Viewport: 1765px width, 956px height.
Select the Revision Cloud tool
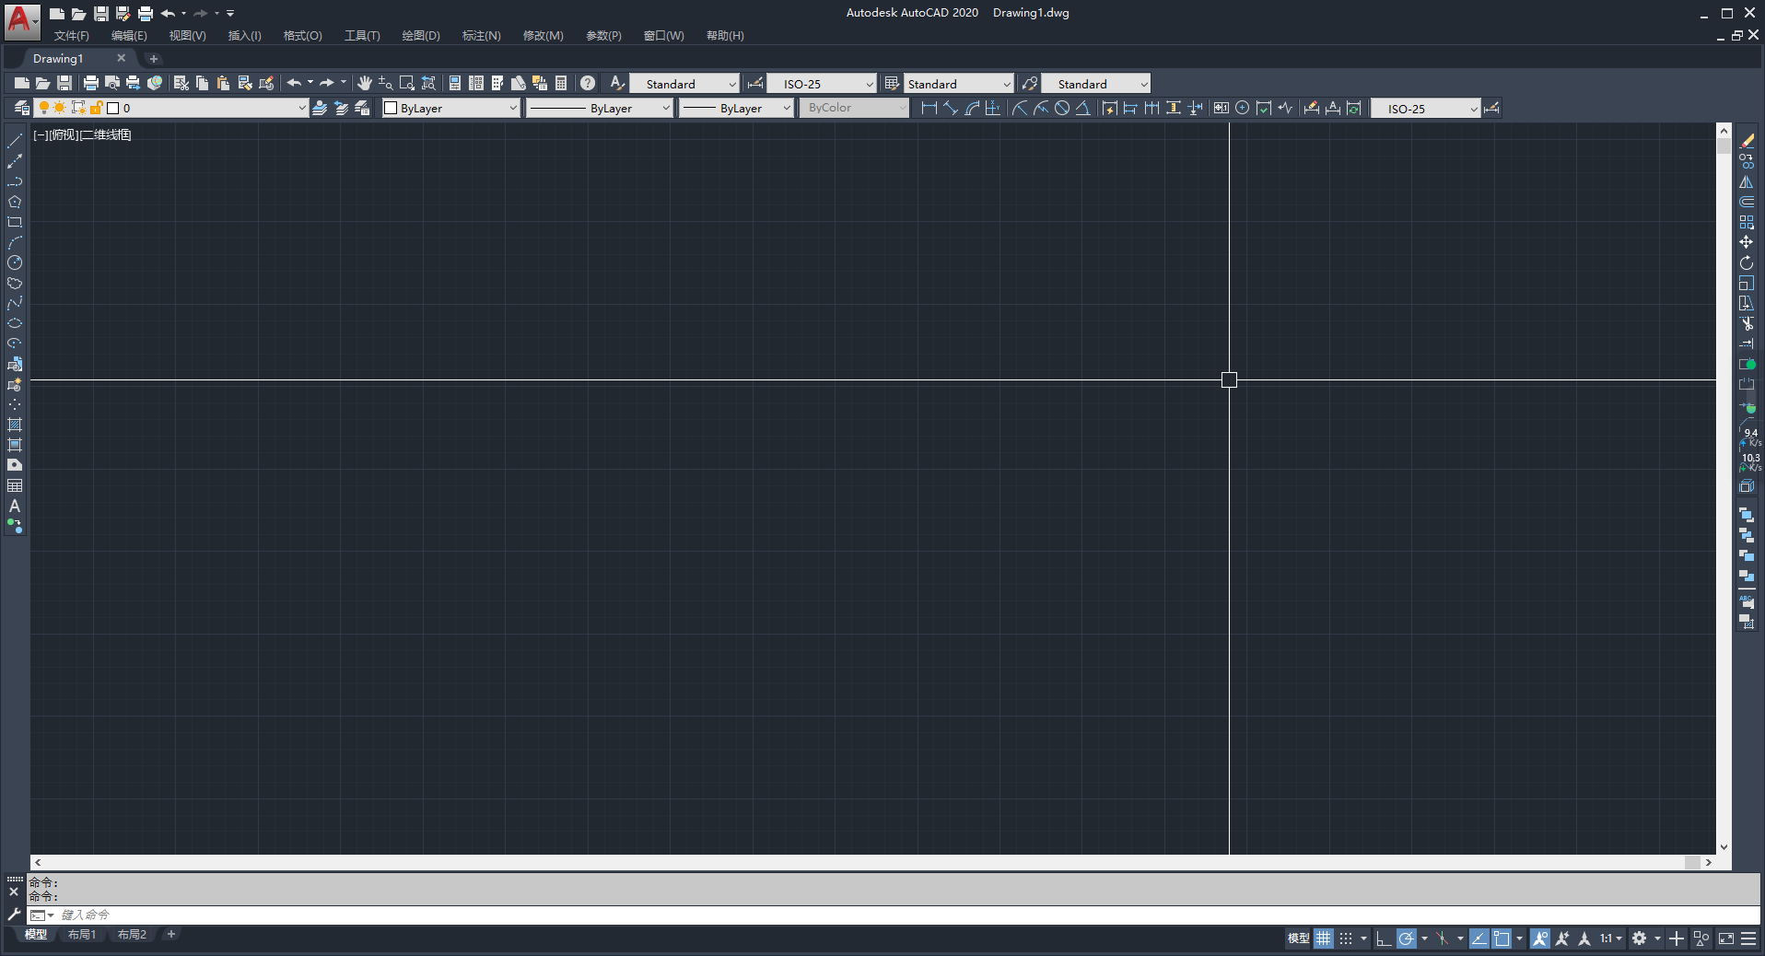15,284
